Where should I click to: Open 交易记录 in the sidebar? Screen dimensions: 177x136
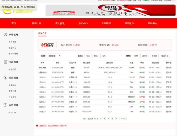tap(12, 91)
